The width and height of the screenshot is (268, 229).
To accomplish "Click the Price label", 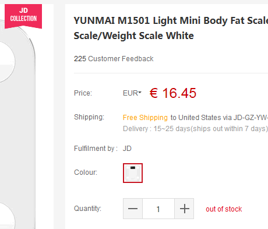I will [83, 93].
